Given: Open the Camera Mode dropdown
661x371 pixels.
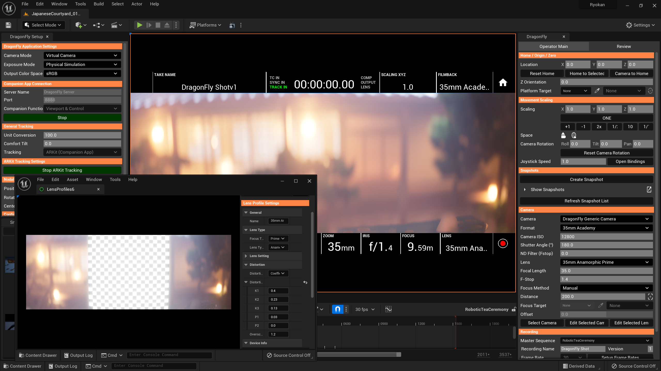Looking at the screenshot, I should (x=82, y=55).
